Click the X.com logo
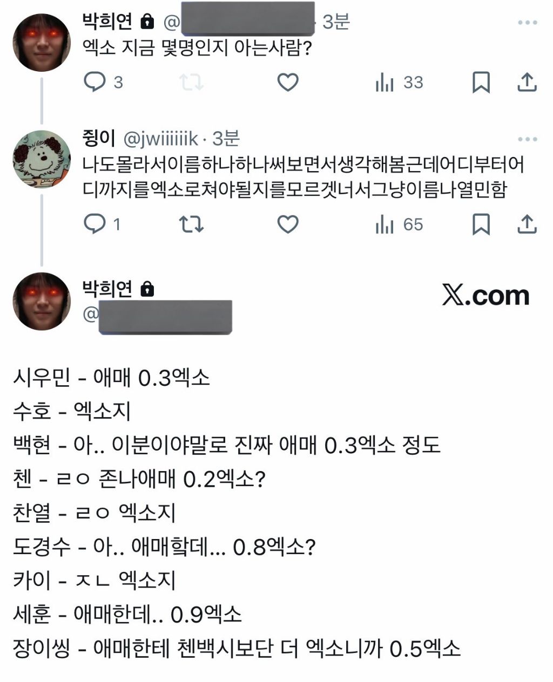The width and height of the screenshot is (553, 682). tap(485, 295)
